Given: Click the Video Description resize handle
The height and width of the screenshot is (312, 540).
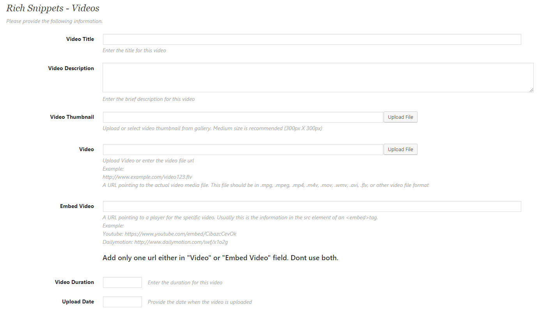Looking at the screenshot, I should (531, 90).
